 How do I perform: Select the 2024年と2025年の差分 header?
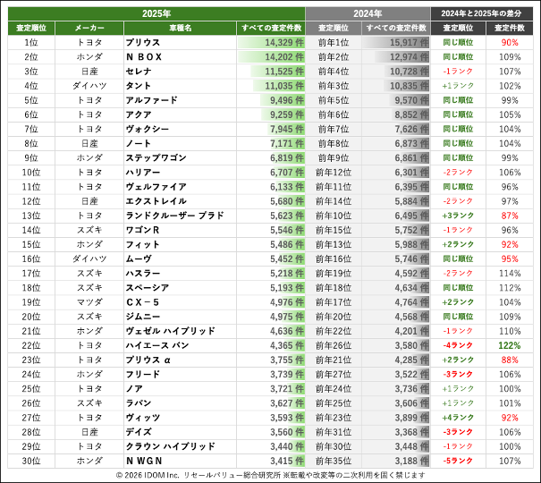click(482, 14)
